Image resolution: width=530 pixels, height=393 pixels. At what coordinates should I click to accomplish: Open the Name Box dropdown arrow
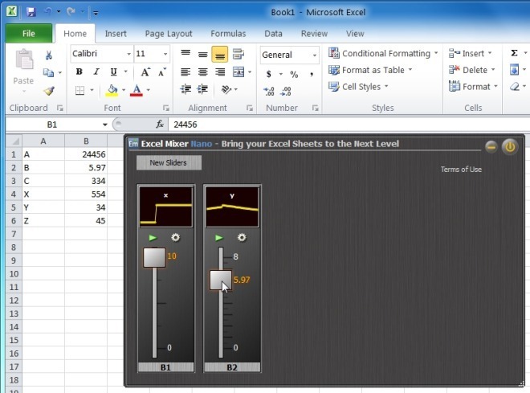coord(104,125)
